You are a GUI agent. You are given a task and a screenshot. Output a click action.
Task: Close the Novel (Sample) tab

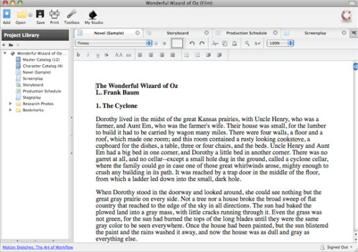pyautogui.click(x=137, y=33)
